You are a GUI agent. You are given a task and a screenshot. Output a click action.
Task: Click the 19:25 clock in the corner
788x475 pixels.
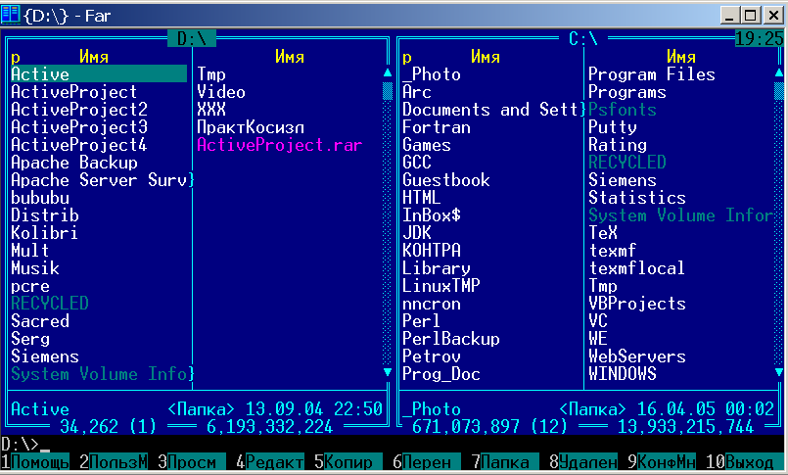click(760, 39)
